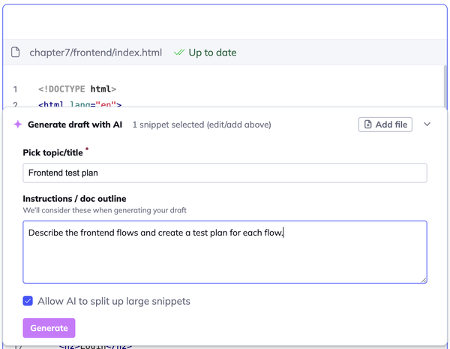The image size is (450, 349).
Task: Click the Add file button
Action: [385, 125]
